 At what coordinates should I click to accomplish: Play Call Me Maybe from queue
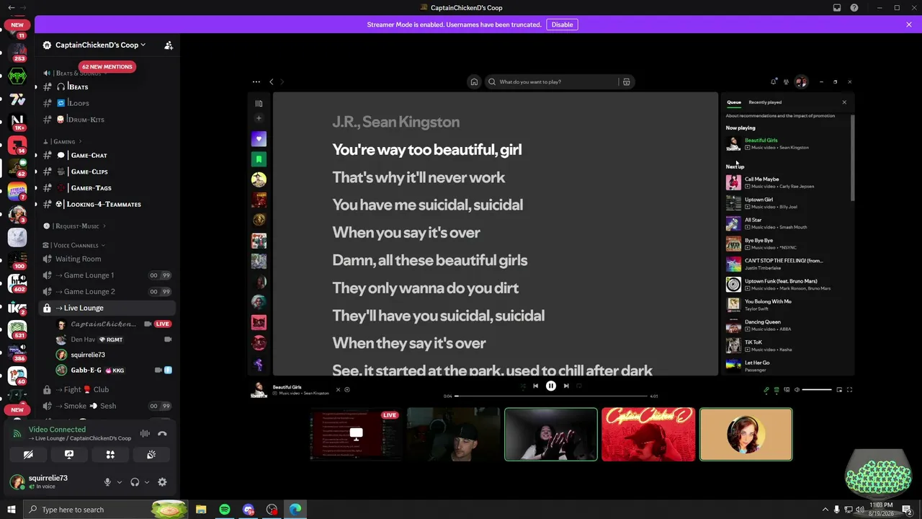[x=787, y=182]
